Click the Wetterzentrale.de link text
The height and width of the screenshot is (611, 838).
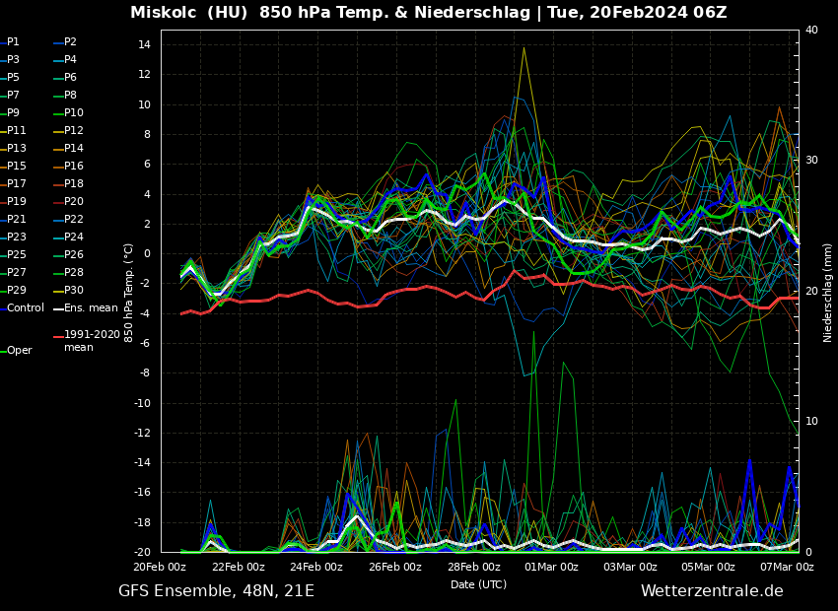coord(711,591)
